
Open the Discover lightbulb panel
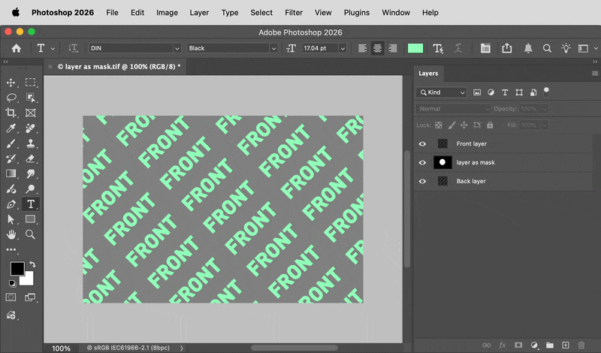tap(566, 48)
